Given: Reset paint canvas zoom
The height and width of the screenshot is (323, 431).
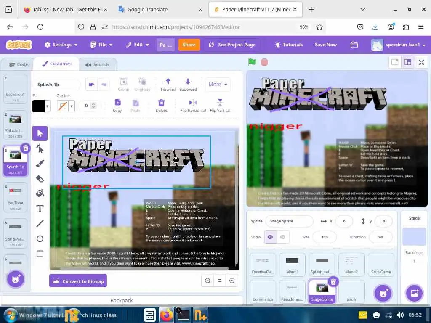Looking at the screenshot, I should pos(220,281).
